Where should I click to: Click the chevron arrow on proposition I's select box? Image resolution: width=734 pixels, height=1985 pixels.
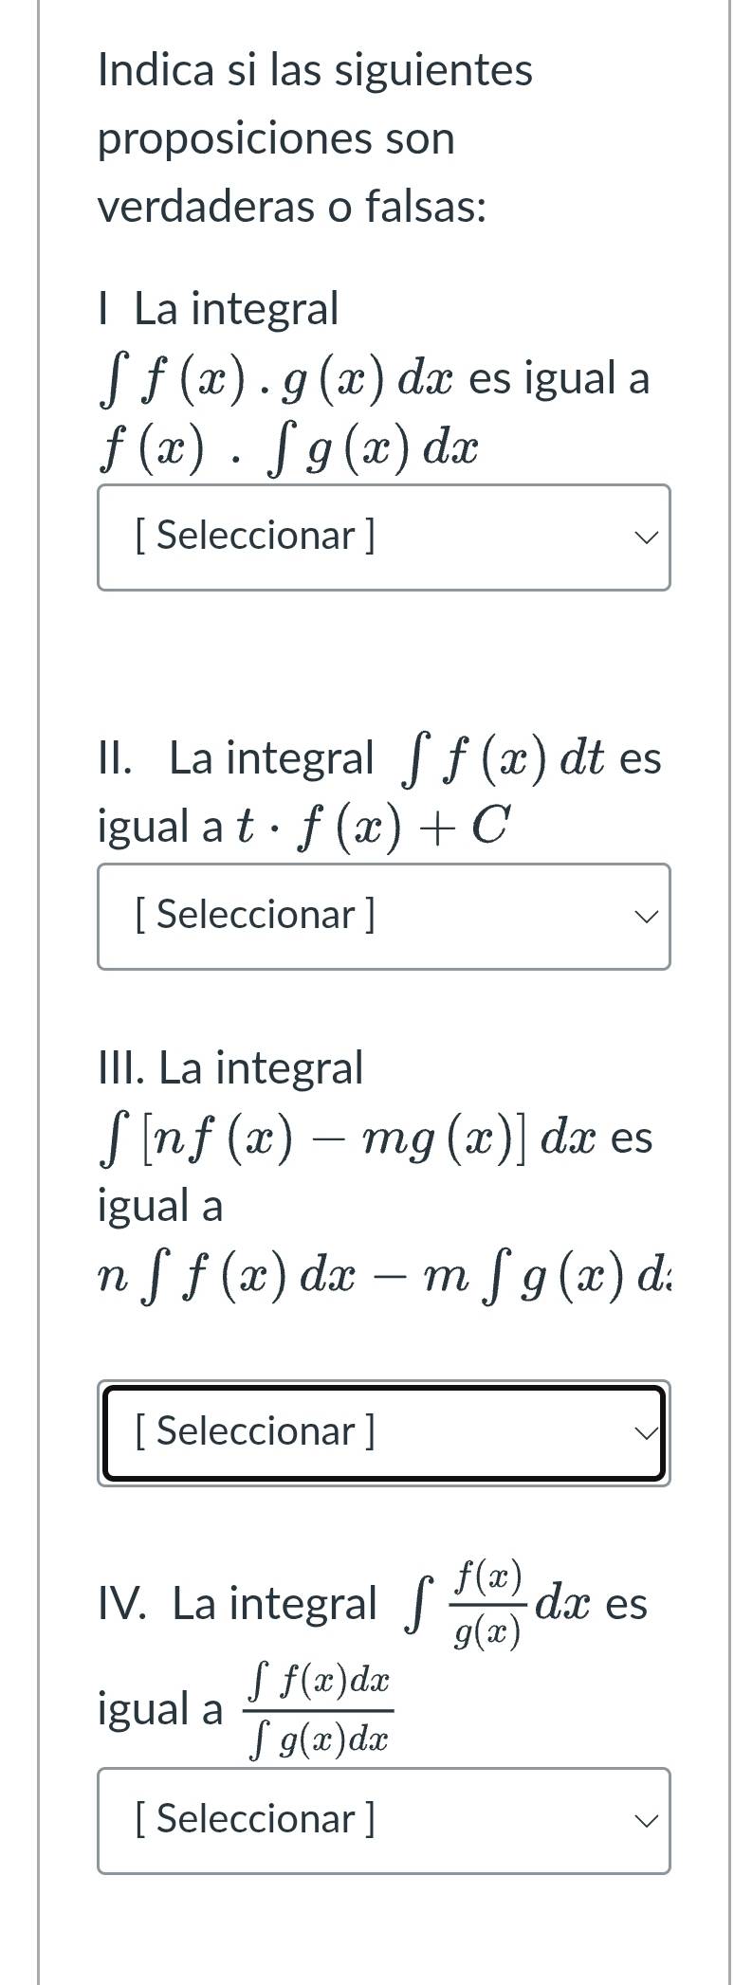pos(646,537)
